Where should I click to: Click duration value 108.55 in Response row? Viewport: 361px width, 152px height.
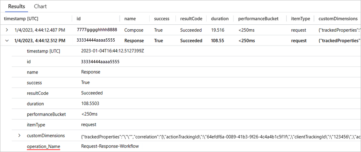point(218,41)
